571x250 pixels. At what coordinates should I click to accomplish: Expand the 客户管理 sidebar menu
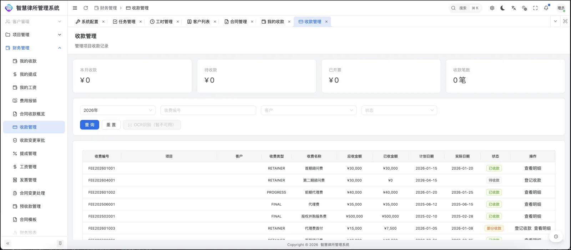click(x=34, y=21)
